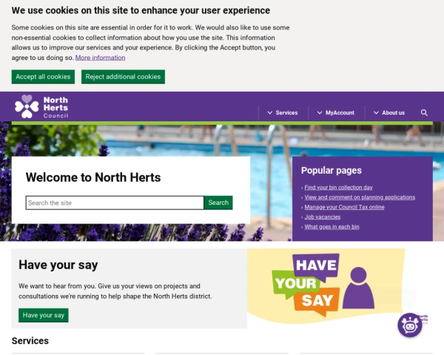Click the green Search button
The height and width of the screenshot is (355, 444).
[x=218, y=203]
